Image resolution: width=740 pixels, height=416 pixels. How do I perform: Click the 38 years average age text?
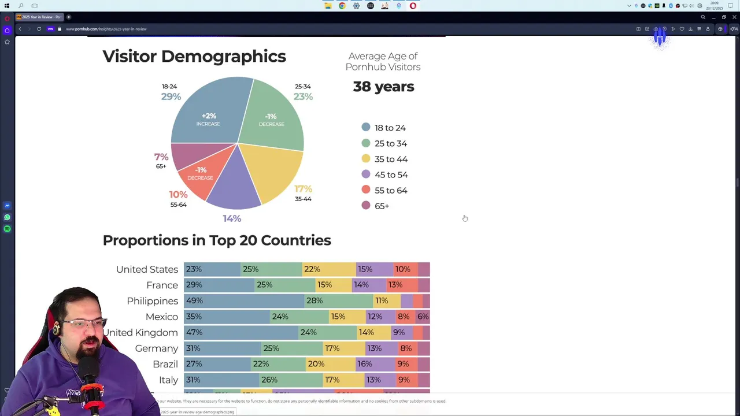click(383, 87)
